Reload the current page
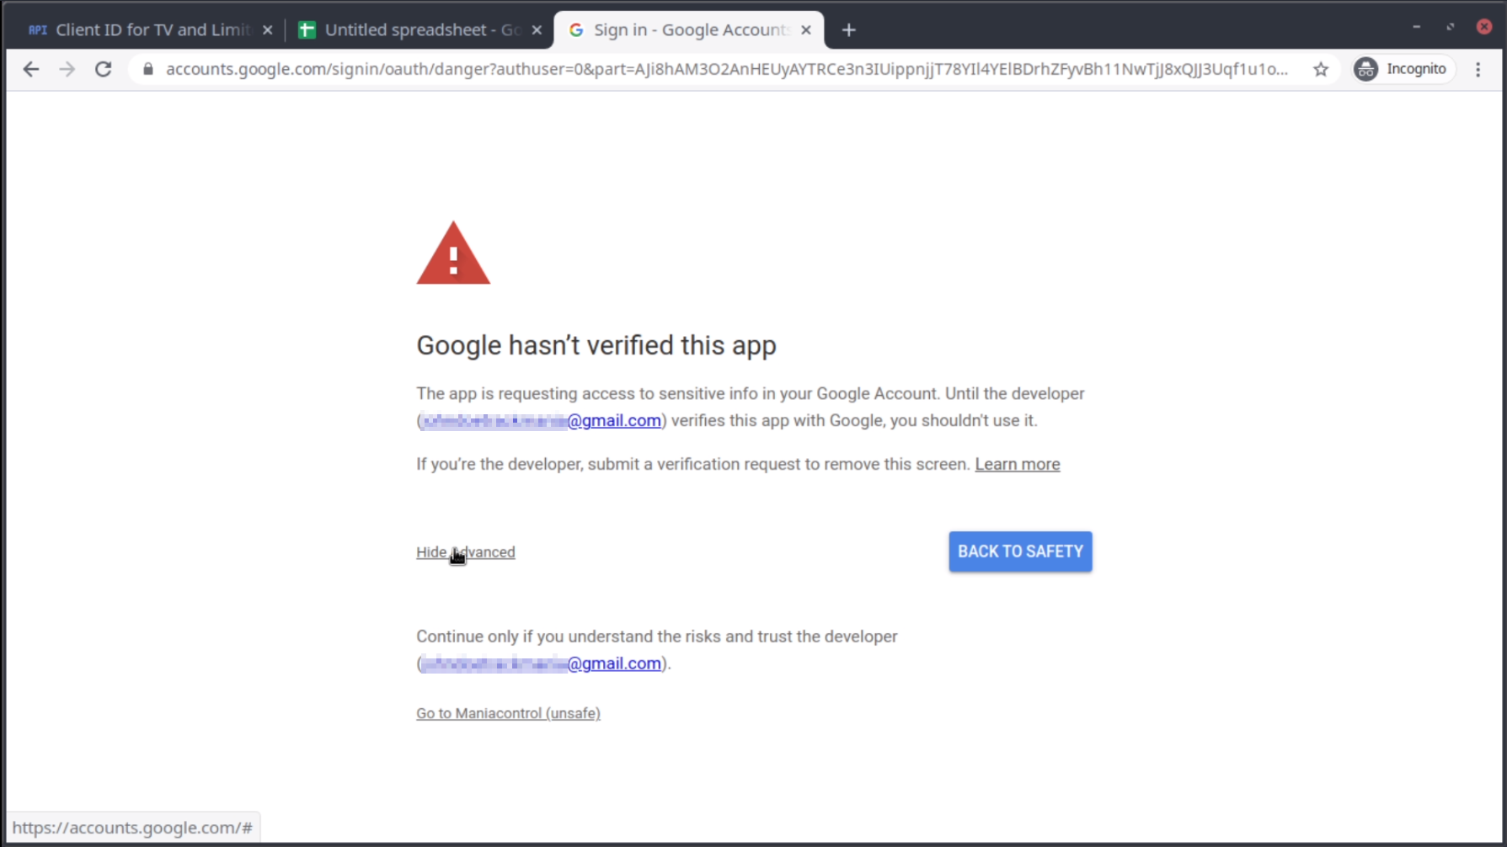Viewport: 1507px width, 847px height. click(104, 69)
